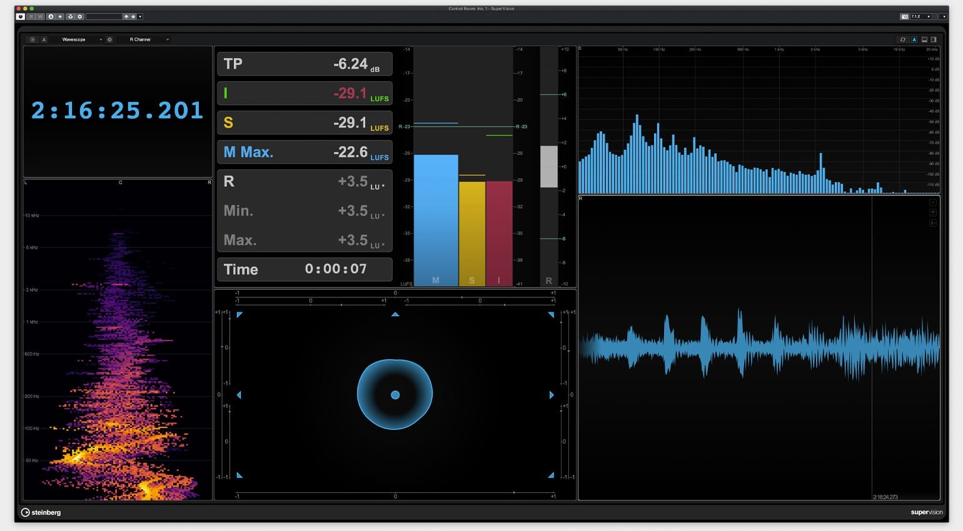Load next preset with down arrow
This screenshot has width=963, height=531.
click(x=133, y=17)
